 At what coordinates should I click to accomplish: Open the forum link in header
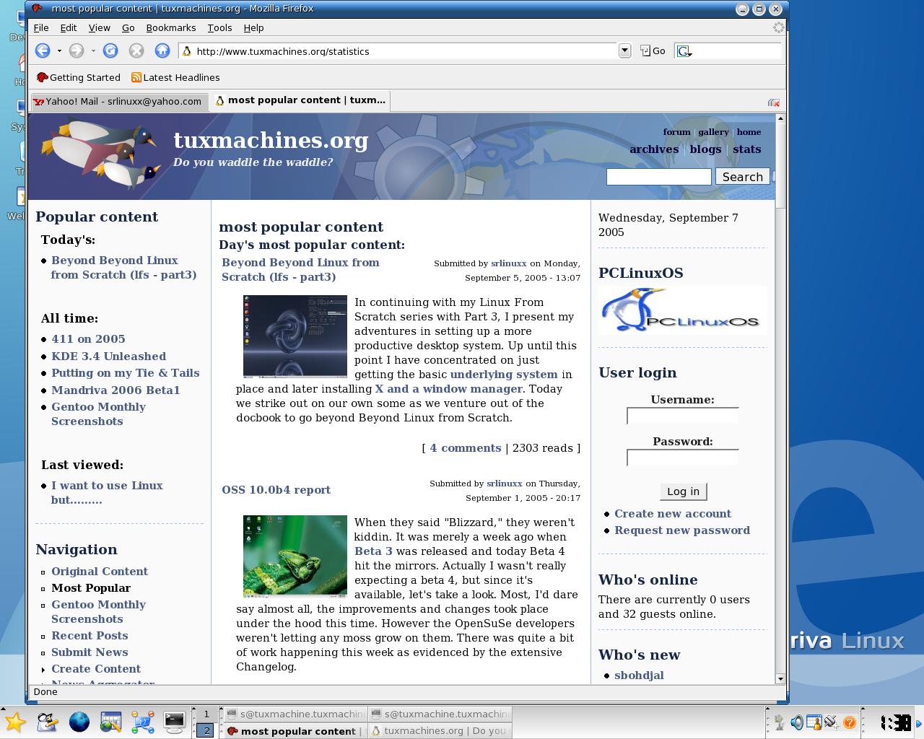pos(676,132)
